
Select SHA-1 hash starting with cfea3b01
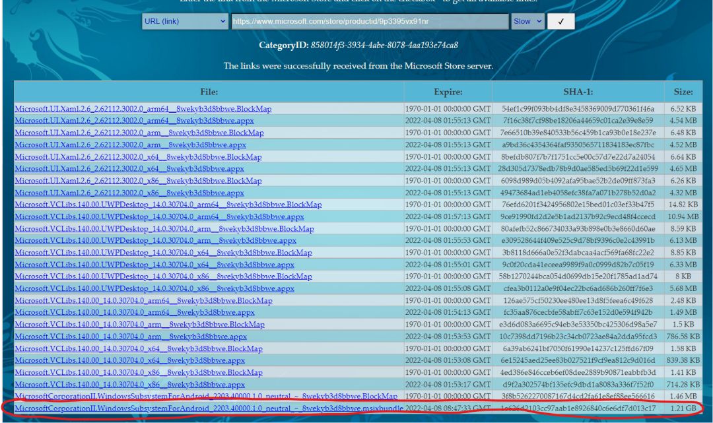[x=578, y=288]
